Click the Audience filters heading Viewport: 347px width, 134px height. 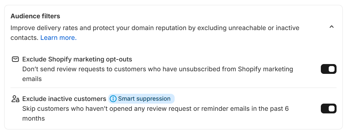point(35,16)
